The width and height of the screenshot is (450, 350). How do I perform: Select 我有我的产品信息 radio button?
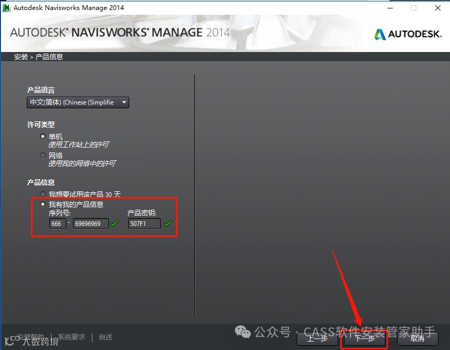[x=43, y=204]
